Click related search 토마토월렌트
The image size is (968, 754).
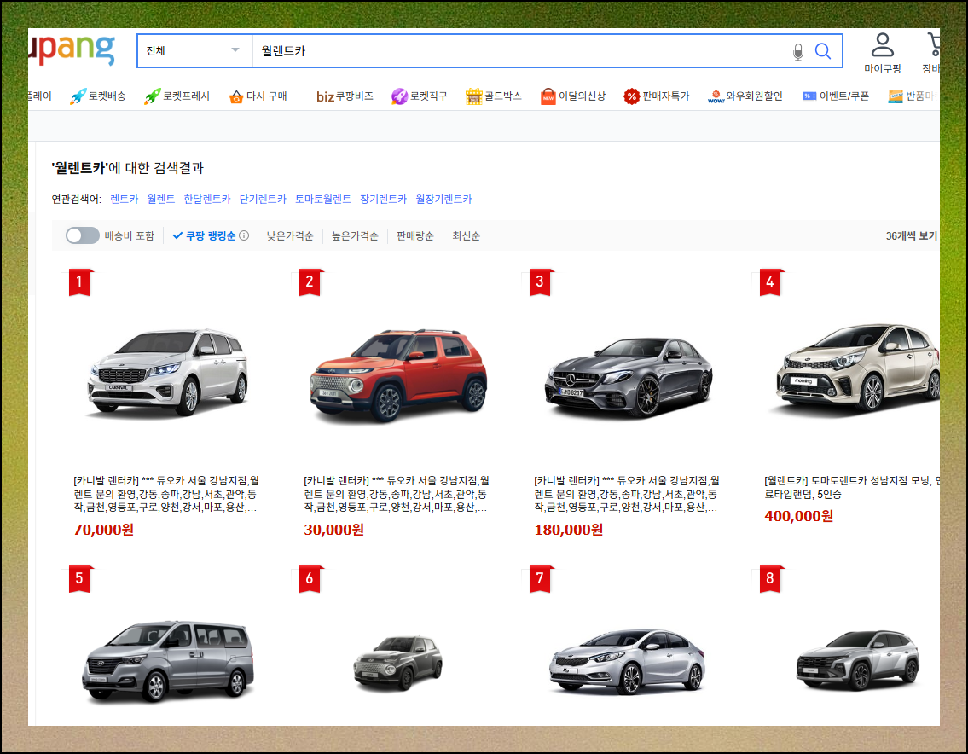(x=323, y=199)
